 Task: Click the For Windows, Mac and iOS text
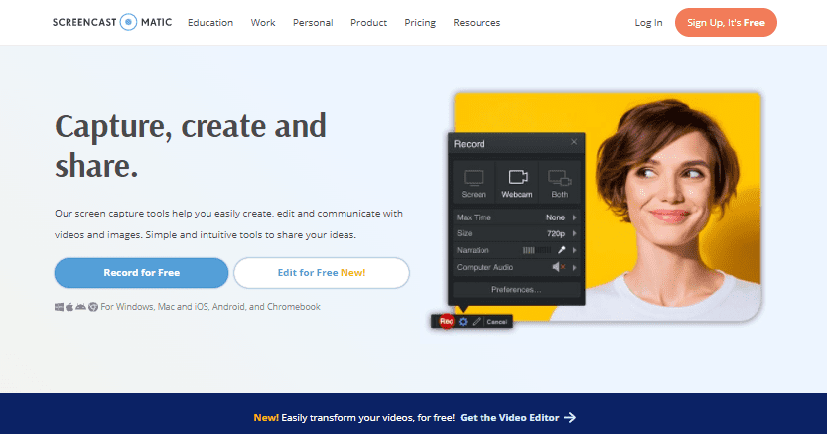coord(210,307)
